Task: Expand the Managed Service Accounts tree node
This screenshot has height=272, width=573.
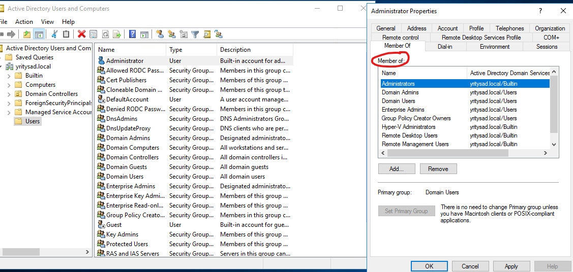Action: coord(9,112)
